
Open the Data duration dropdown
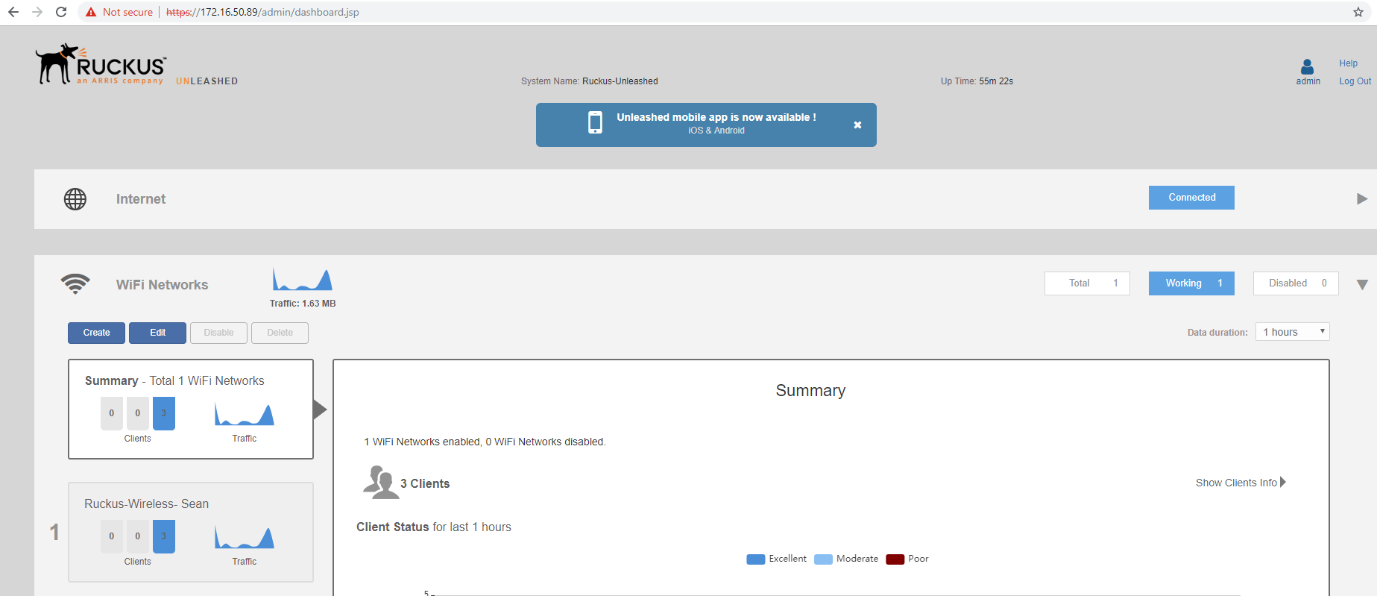1292,332
